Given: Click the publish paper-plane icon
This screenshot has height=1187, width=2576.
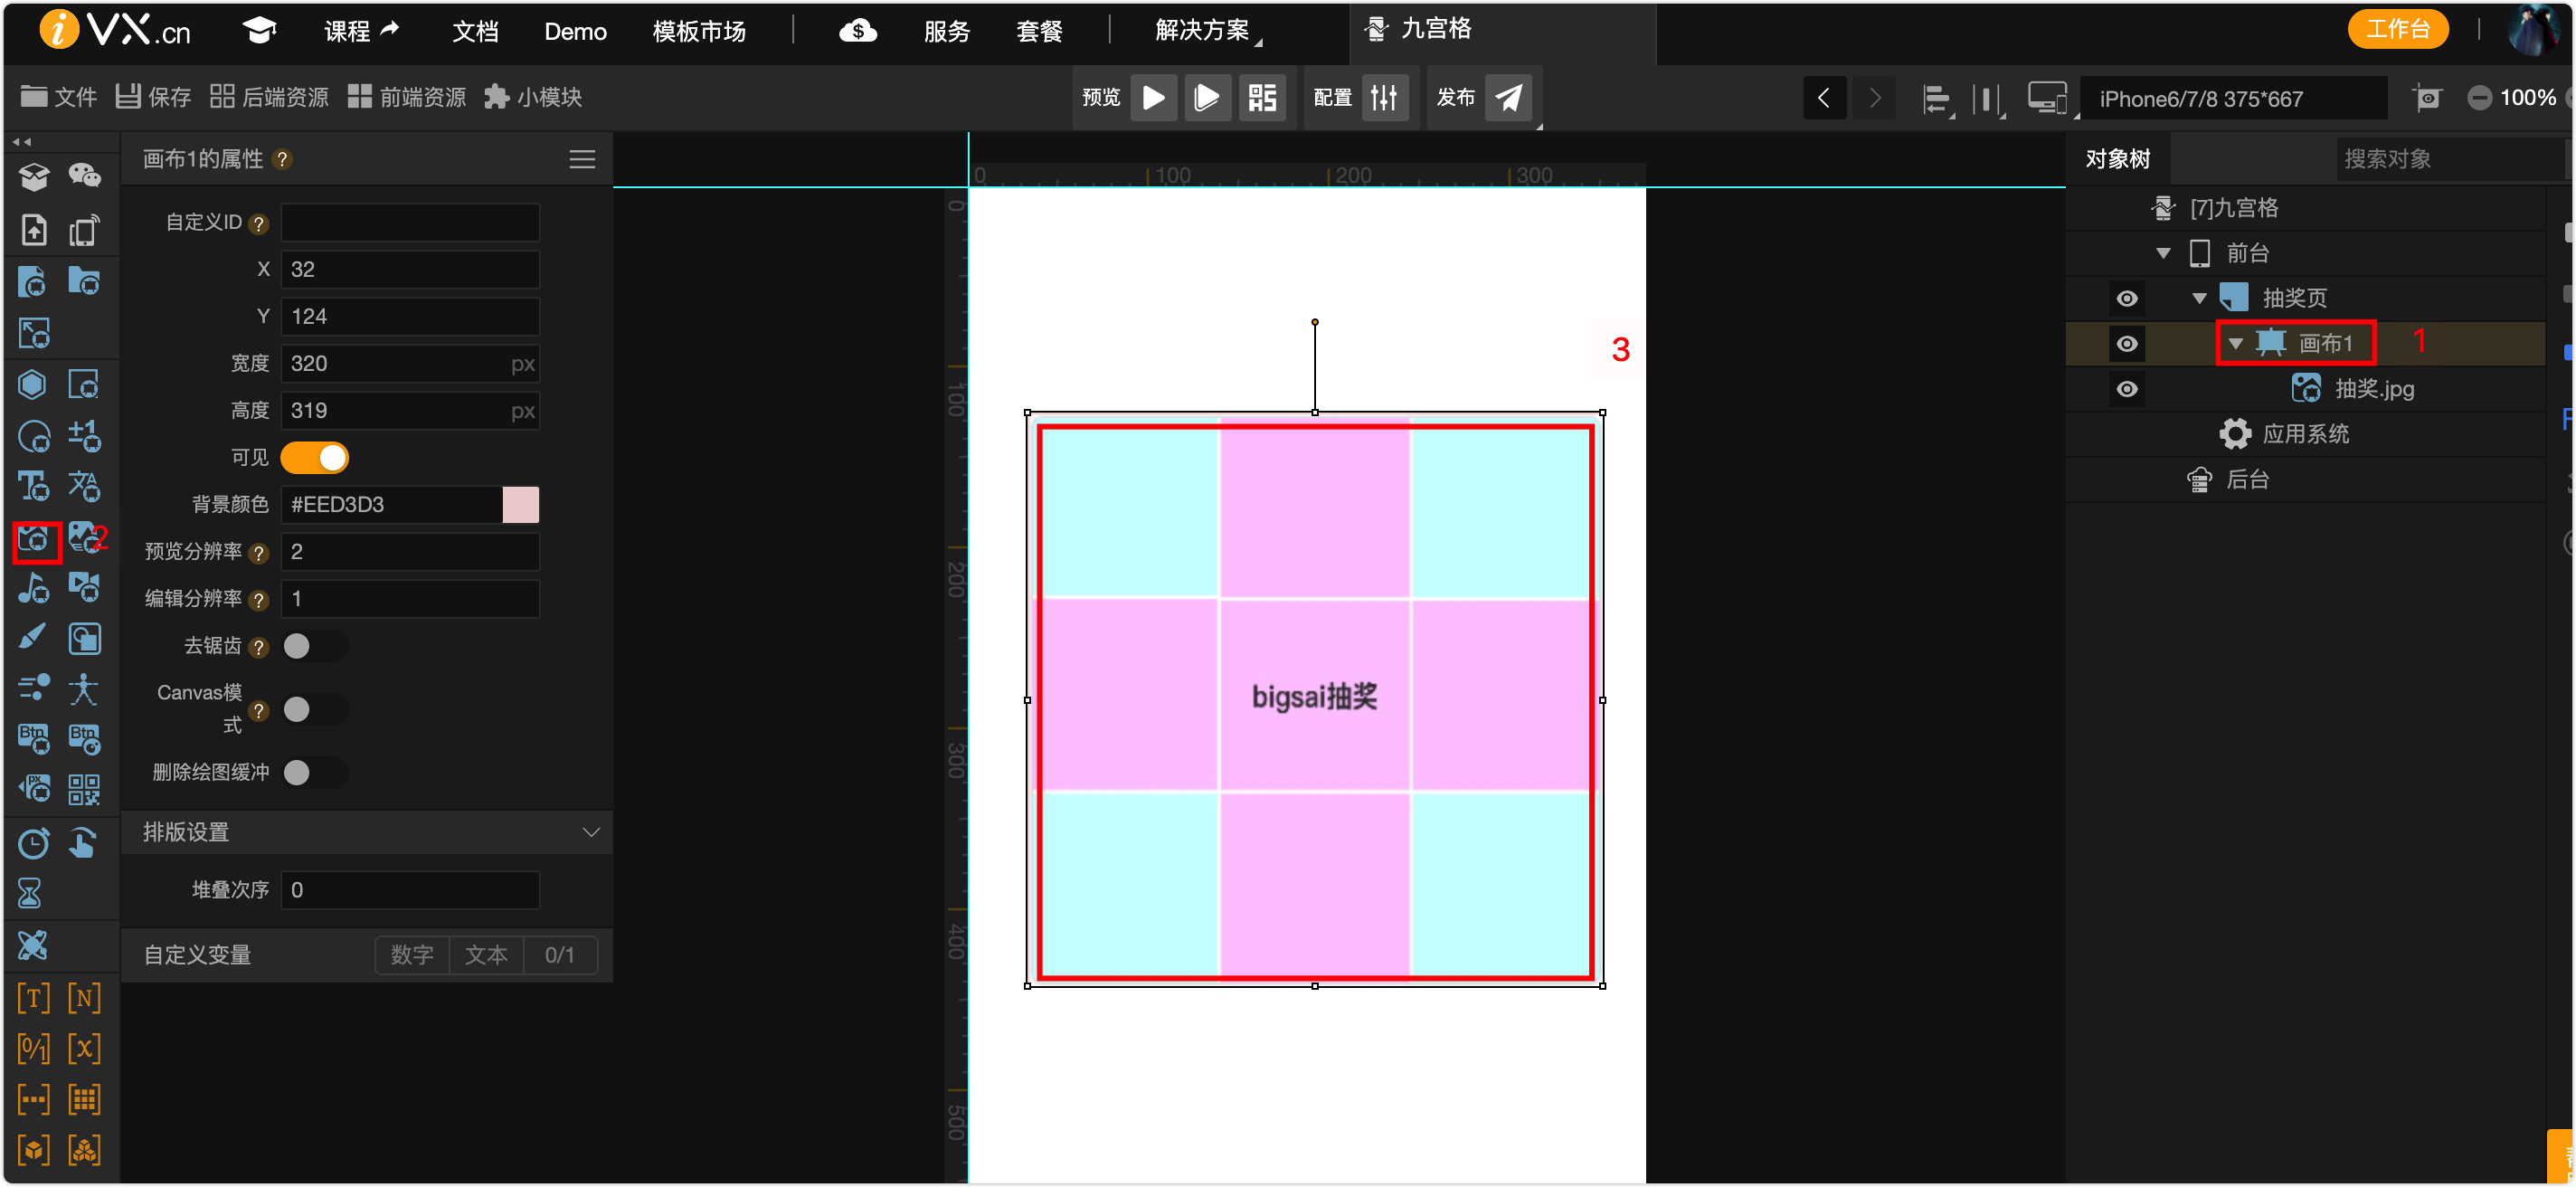Looking at the screenshot, I should (x=1508, y=97).
